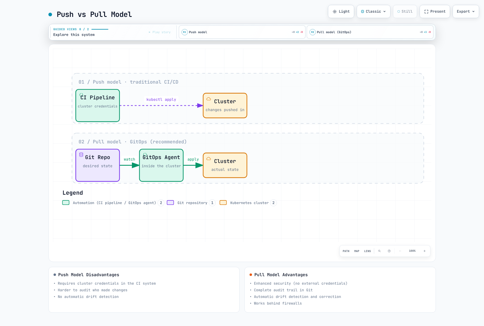Click the code icon on CI Pipeline
484x326 pixels.
81,94
